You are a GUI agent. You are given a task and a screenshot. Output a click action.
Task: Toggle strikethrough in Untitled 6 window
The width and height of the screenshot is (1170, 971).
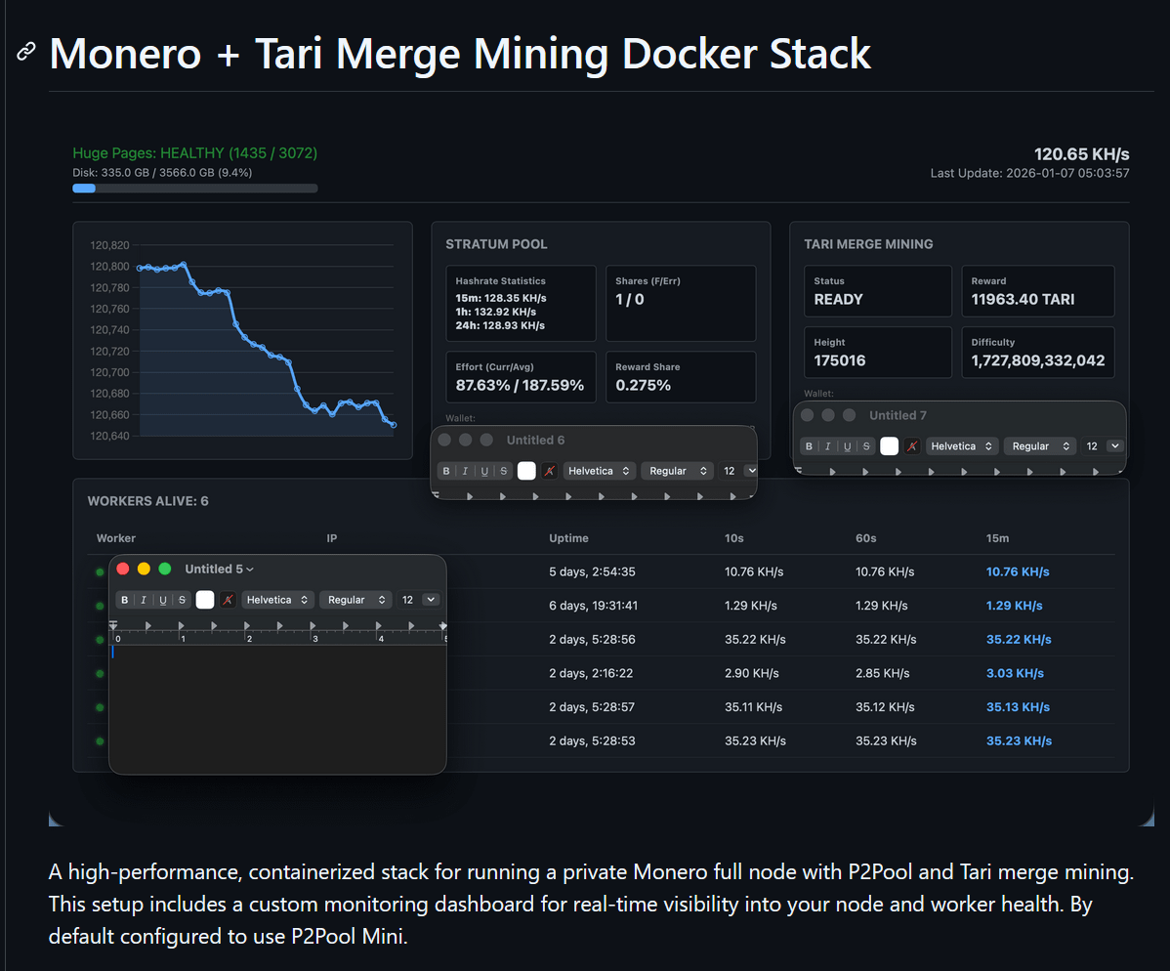(504, 471)
